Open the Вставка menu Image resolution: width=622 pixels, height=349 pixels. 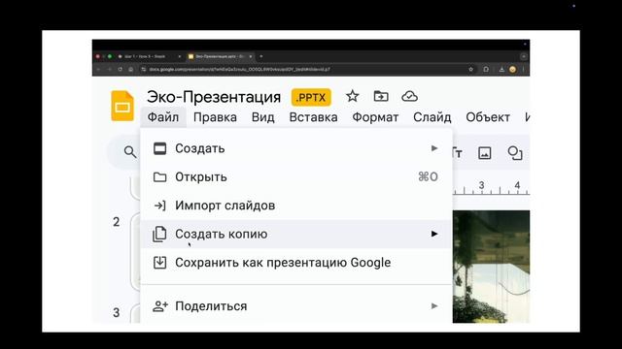tap(313, 117)
